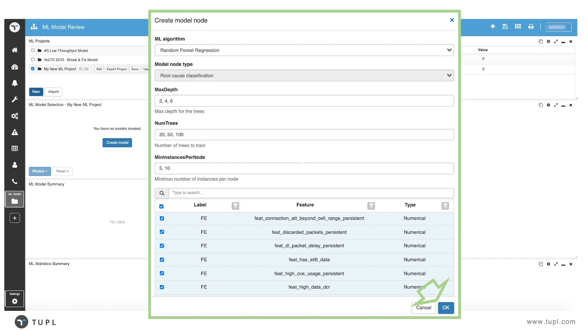Image resolution: width=588 pixels, height=330 pixels.
Task: Click the dashed plus add-module icon
Action: pos(15,218)
